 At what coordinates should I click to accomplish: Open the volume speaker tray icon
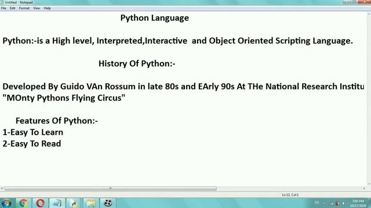[344, 203]
